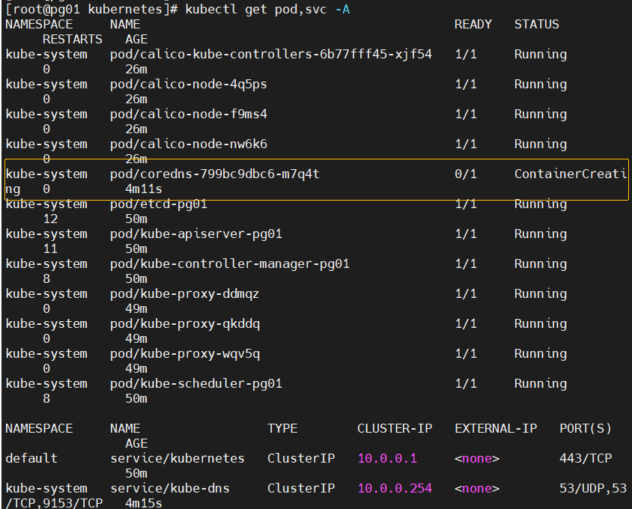Select pod/etcd-pg01 text

point(159,204)
